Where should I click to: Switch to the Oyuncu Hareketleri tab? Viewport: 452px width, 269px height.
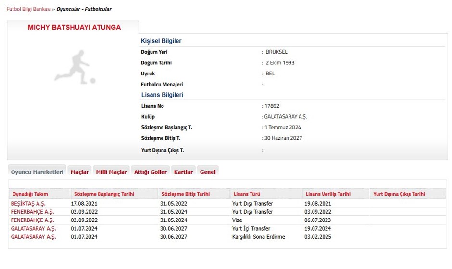[x=37, y=172]
